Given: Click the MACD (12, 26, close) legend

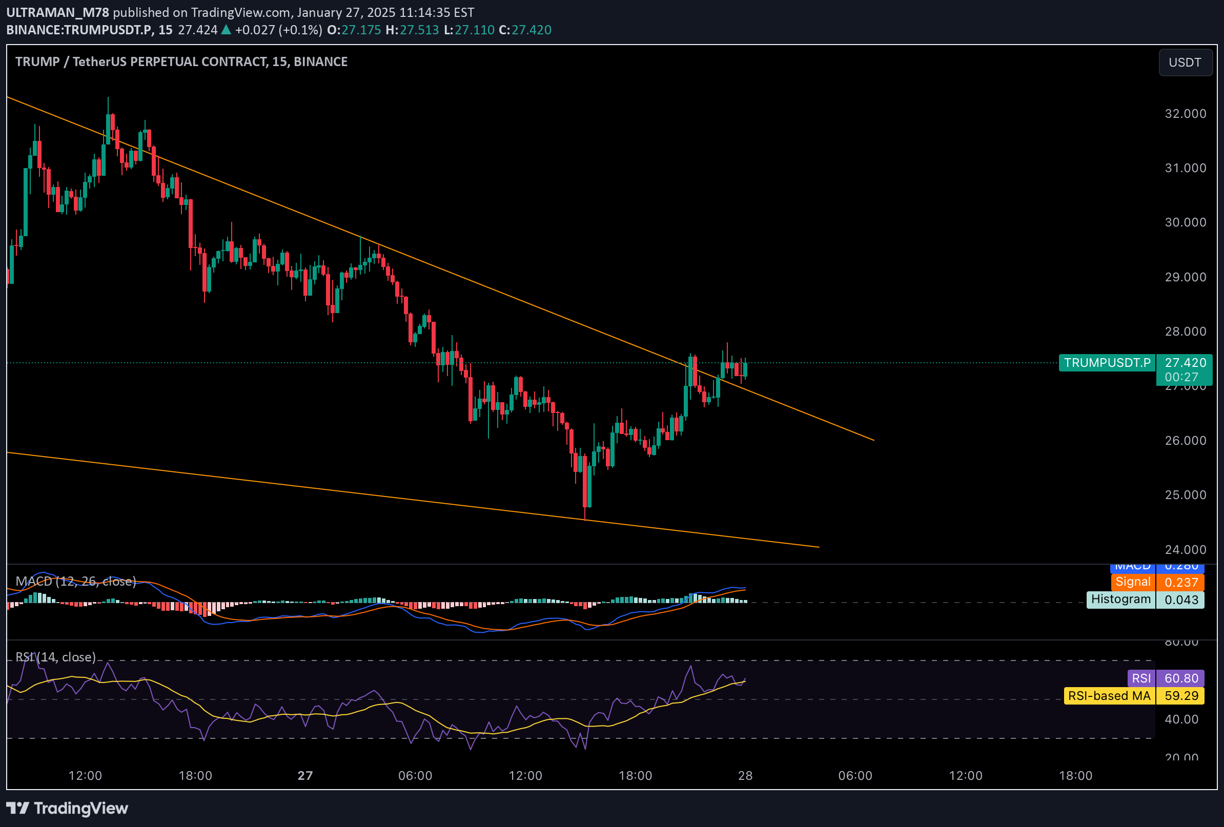Looking at the screenshot, I should pyautogui.click(x=76, y=581).
